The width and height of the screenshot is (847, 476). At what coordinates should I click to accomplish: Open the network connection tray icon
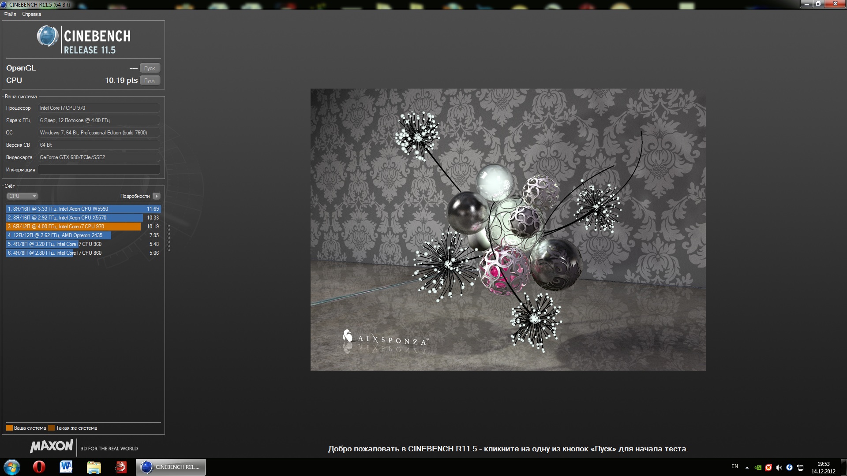click(x=800, y=468)
